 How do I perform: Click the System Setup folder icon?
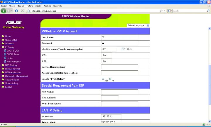(x=3, y=80)
